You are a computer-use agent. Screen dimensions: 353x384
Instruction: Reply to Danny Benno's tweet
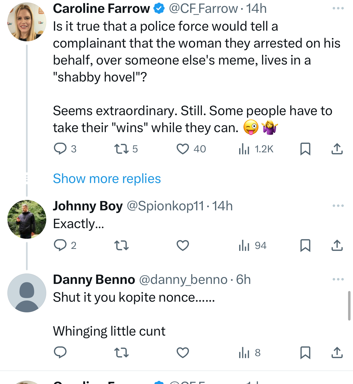[x=60, y=353]
